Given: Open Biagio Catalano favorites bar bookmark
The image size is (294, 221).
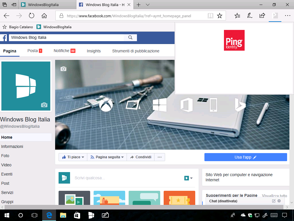Looking at the screenshot, I should (18, 27).
